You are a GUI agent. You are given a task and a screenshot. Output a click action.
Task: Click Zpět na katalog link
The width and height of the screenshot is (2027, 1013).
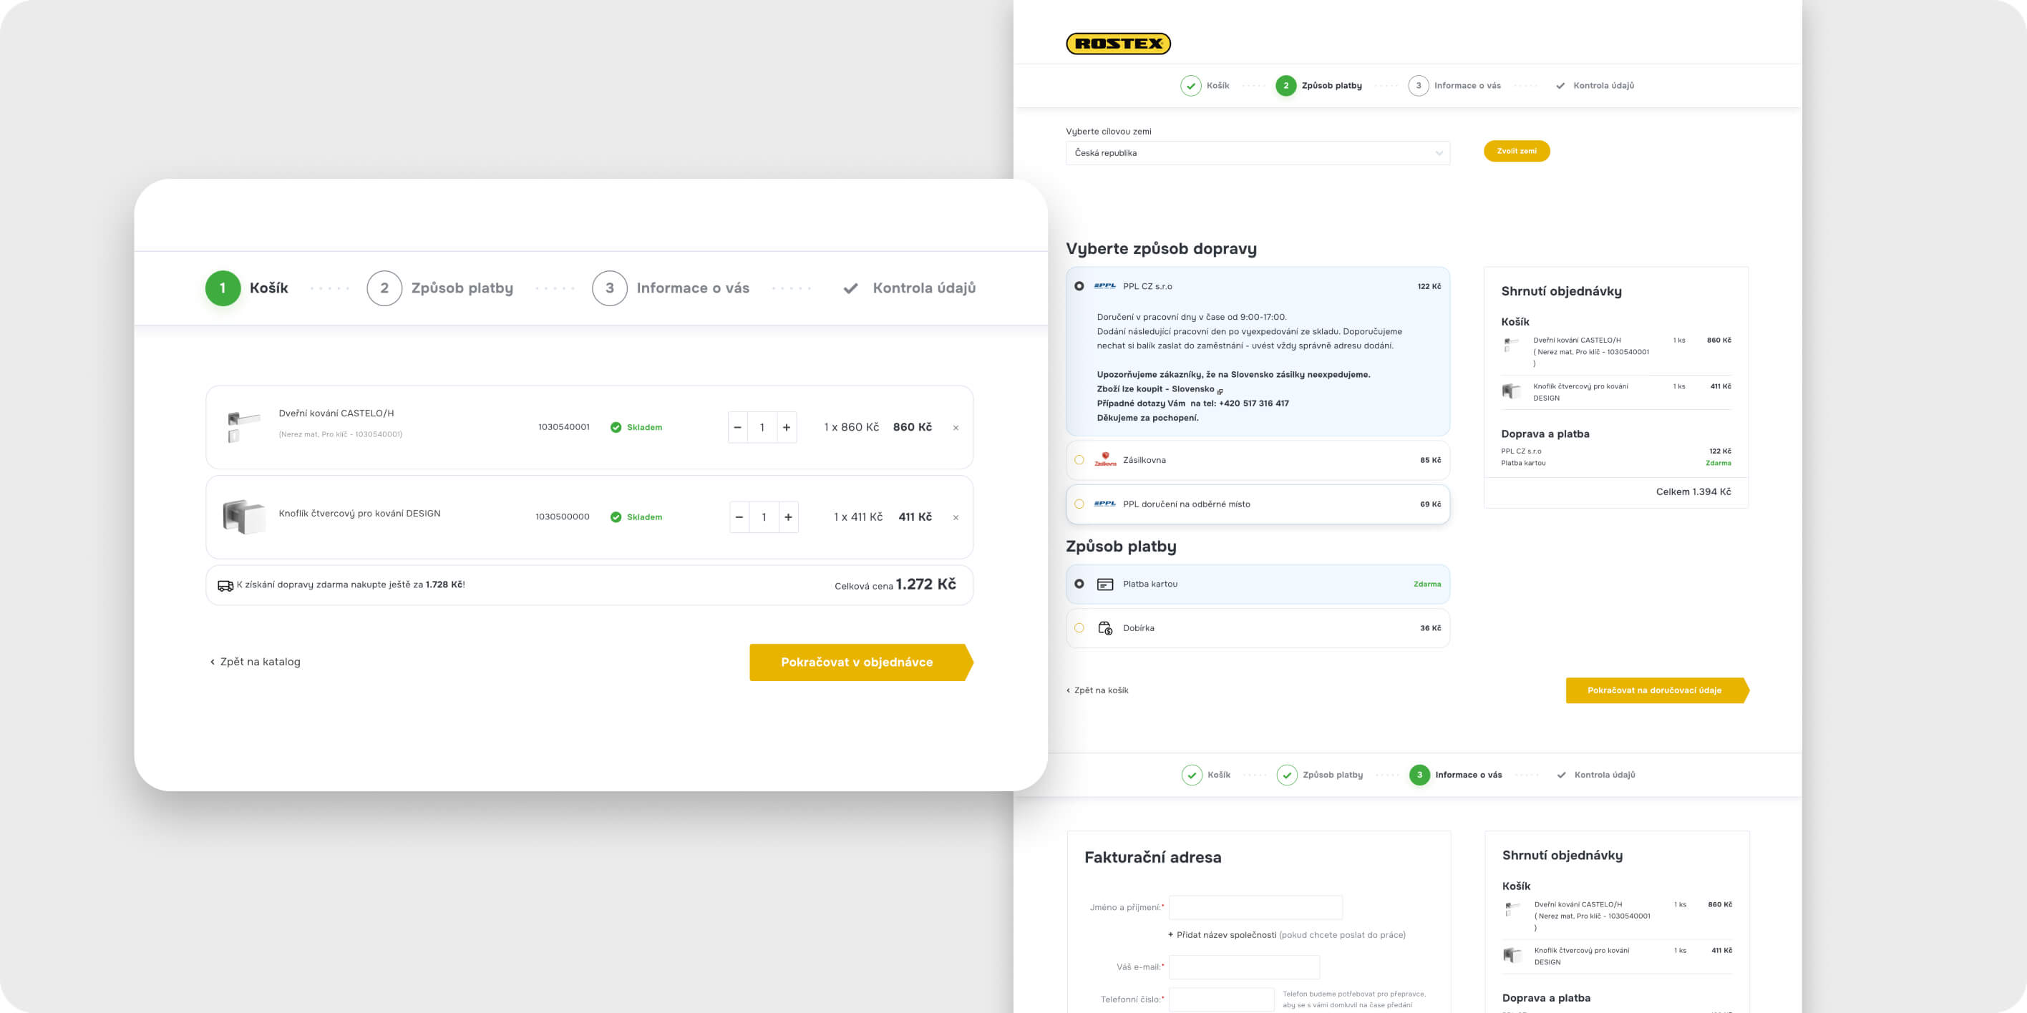pos(255,662)
